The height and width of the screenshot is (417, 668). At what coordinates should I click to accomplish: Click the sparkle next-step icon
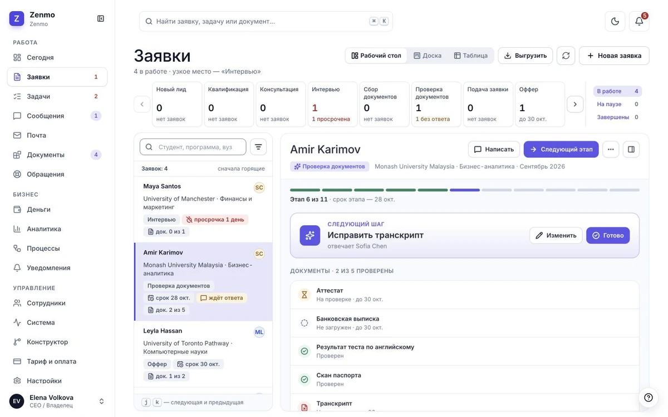(310, 235)
